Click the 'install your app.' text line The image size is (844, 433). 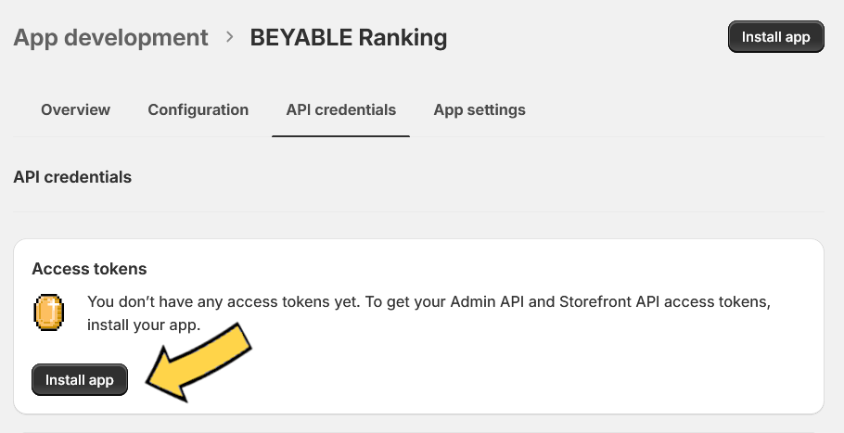(144, 325)
